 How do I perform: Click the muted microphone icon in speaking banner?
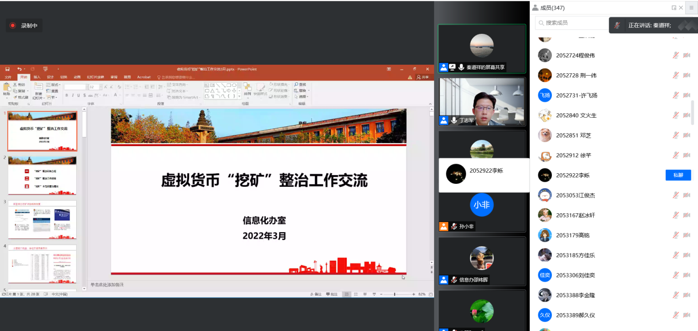617,25
